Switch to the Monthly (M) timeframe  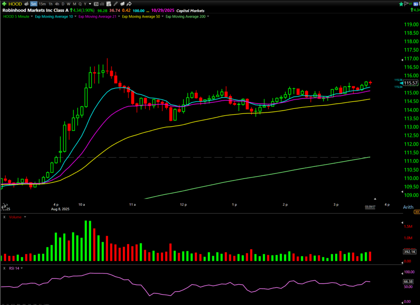(75, 4)
